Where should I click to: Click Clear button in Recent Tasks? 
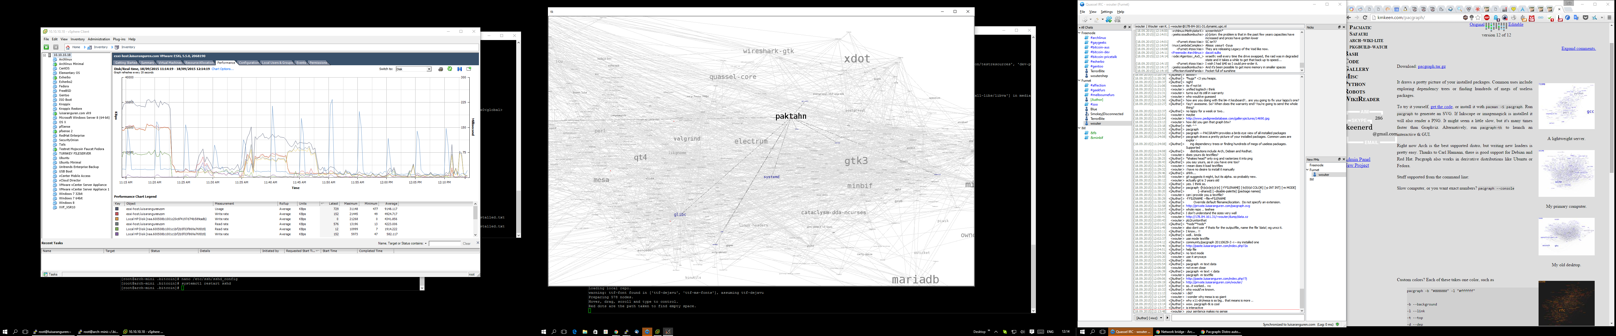tap(467, 243)
